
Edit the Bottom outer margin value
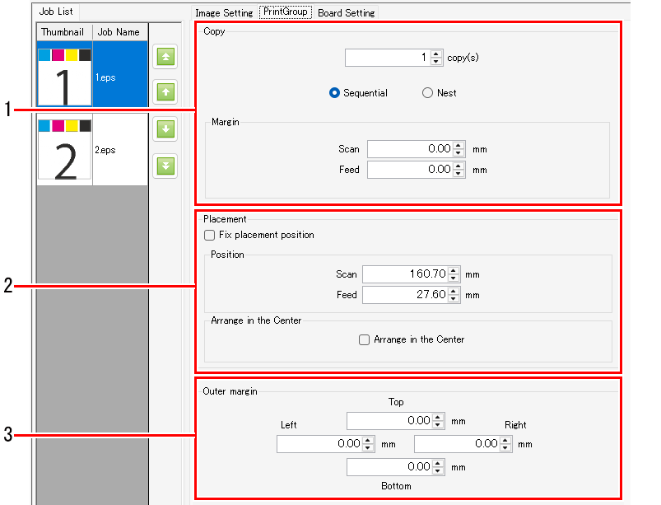(391, 466)
